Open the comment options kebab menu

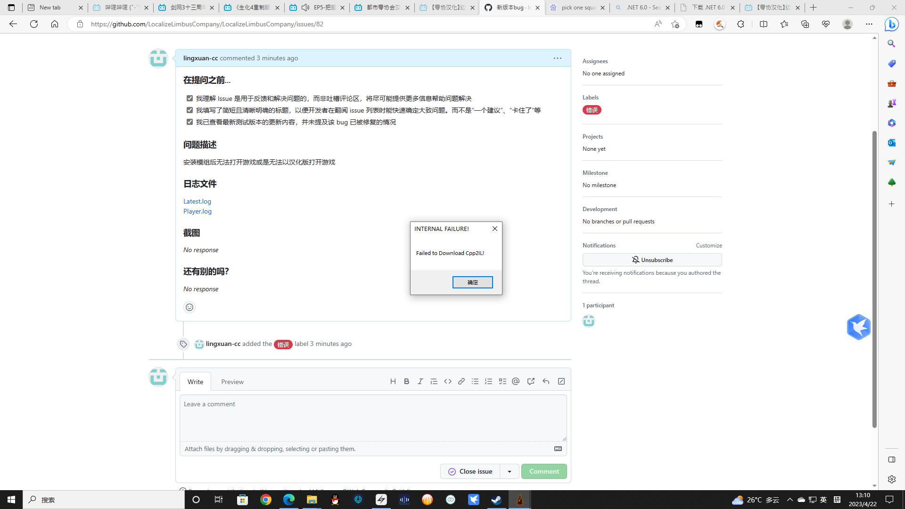pos(557,58)
